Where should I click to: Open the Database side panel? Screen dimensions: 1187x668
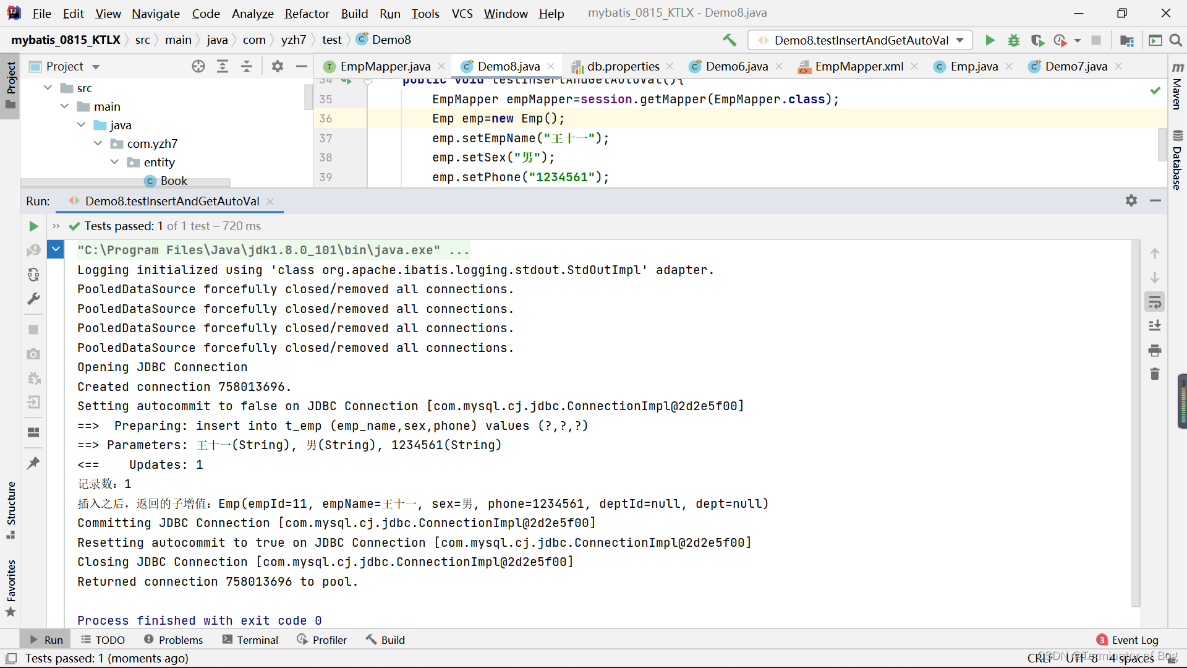point(1177,160)
